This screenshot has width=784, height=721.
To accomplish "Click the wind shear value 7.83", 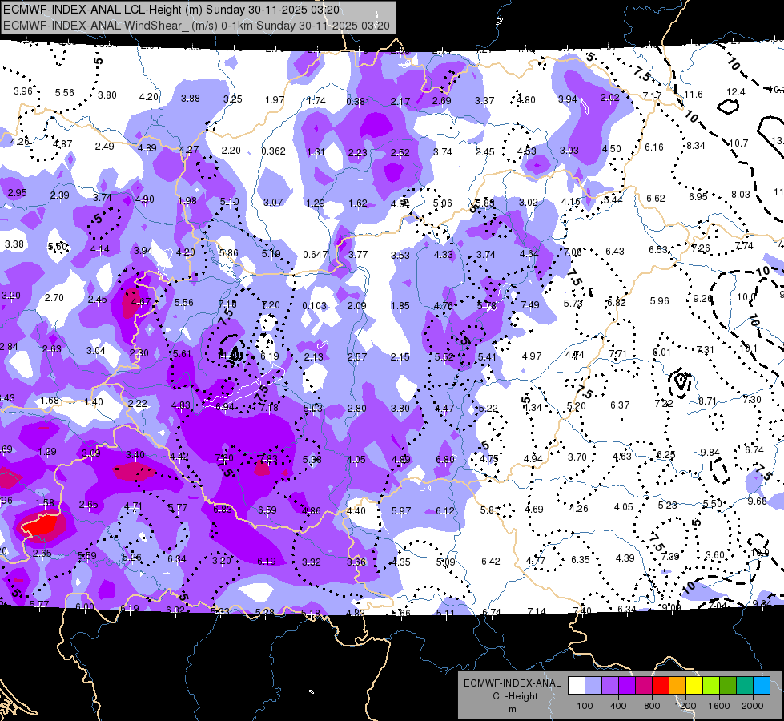I will (x=268, y=458).
